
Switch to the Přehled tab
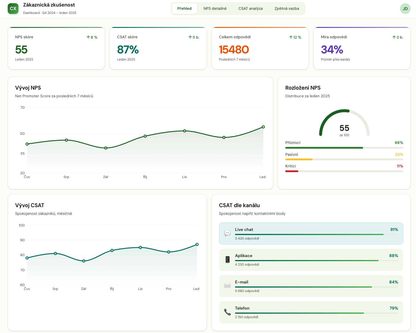pyautogui.click(x=184, y=9)
